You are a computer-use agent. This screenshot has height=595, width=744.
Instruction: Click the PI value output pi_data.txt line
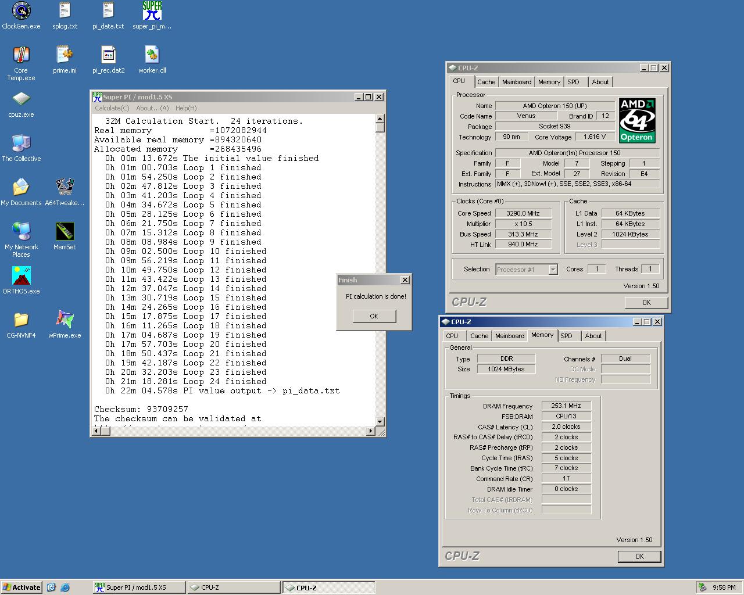222,390
